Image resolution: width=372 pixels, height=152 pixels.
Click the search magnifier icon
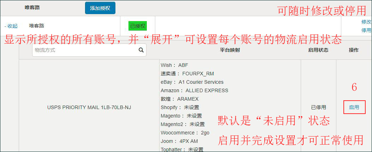pyautogui.click(x=141, y=50)
